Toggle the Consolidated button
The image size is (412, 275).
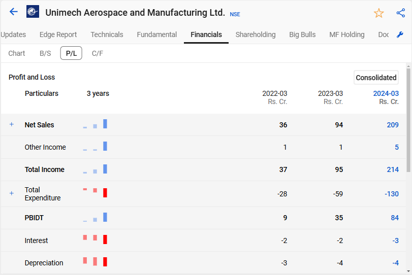coord(376,78)
